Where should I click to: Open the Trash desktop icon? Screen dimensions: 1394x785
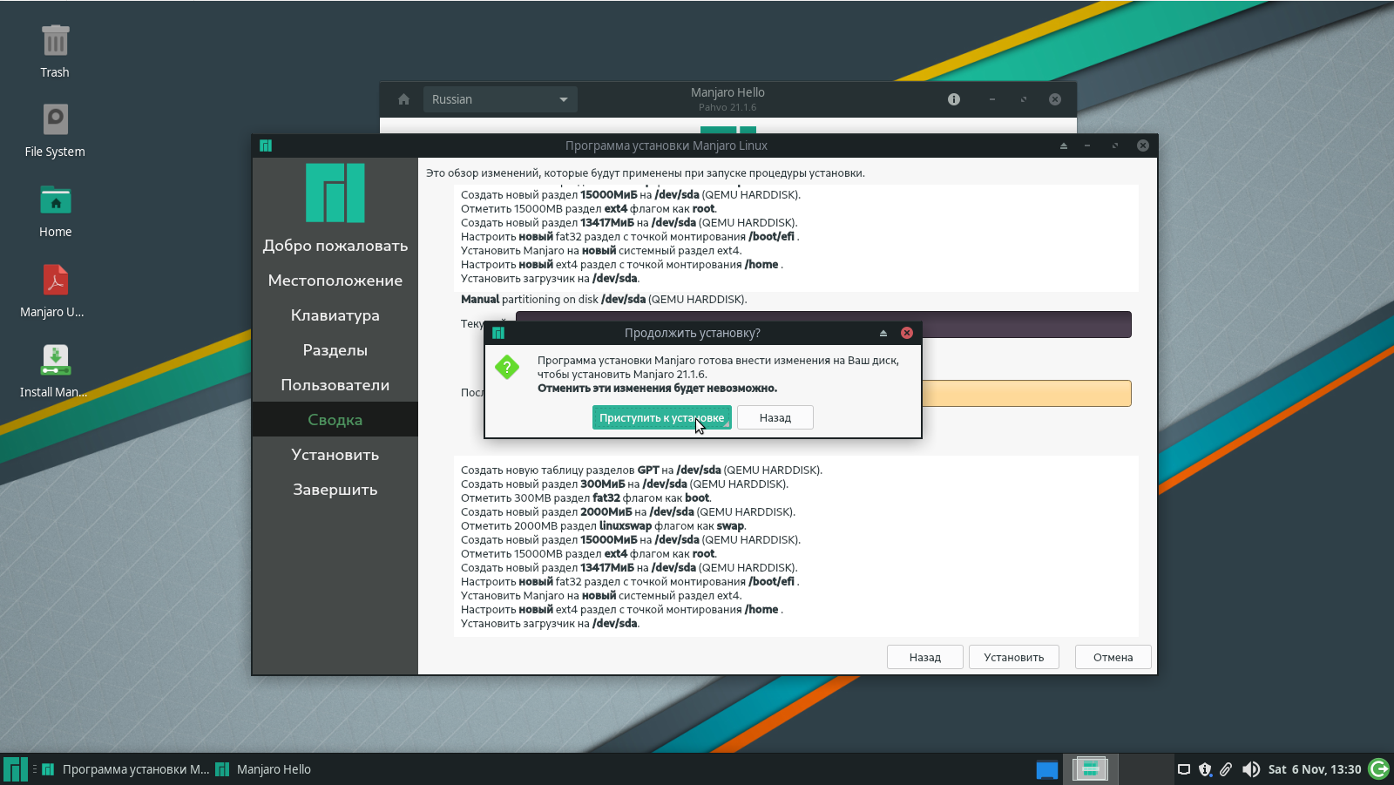[55, 51]
